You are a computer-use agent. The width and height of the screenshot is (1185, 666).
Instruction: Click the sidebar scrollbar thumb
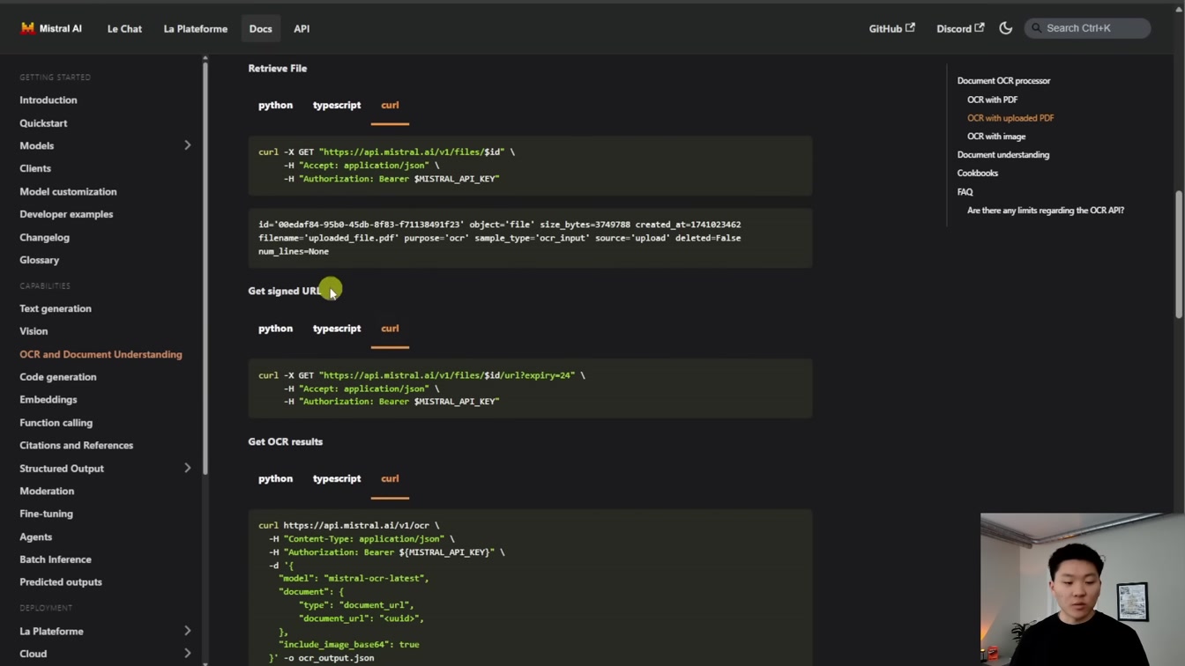coord(205,269)
